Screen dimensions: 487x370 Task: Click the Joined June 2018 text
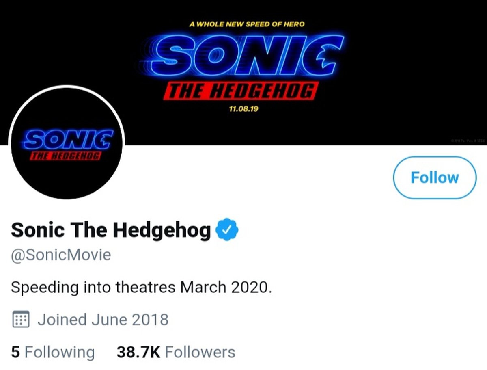click(103, 320)
